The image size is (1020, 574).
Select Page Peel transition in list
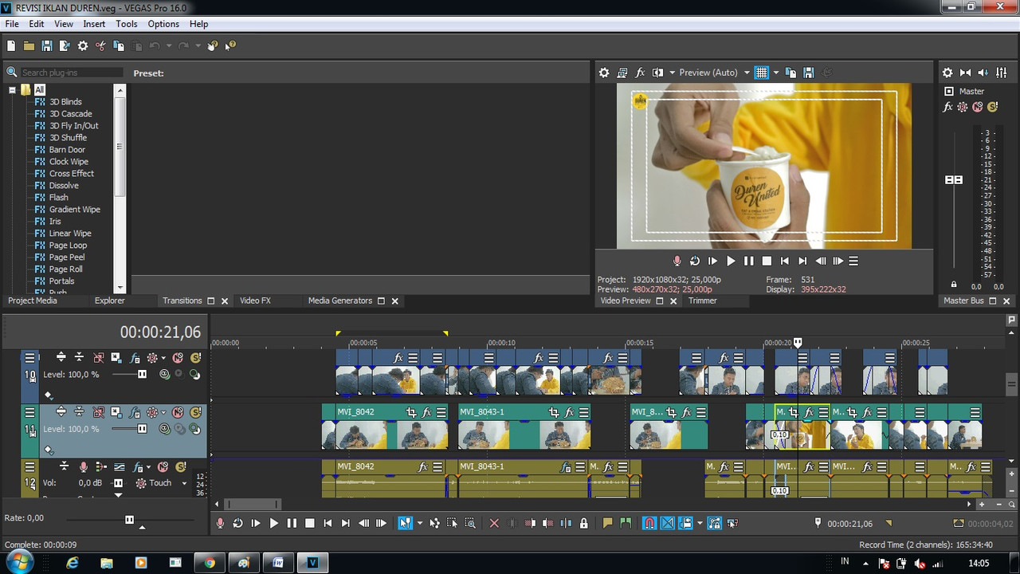67,258
